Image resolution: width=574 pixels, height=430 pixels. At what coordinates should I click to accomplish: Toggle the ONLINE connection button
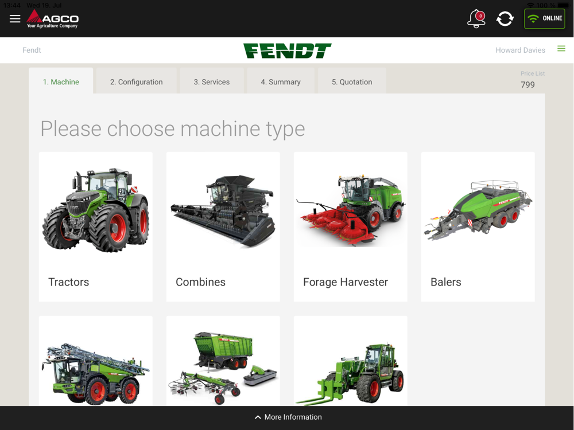point(544,19)
